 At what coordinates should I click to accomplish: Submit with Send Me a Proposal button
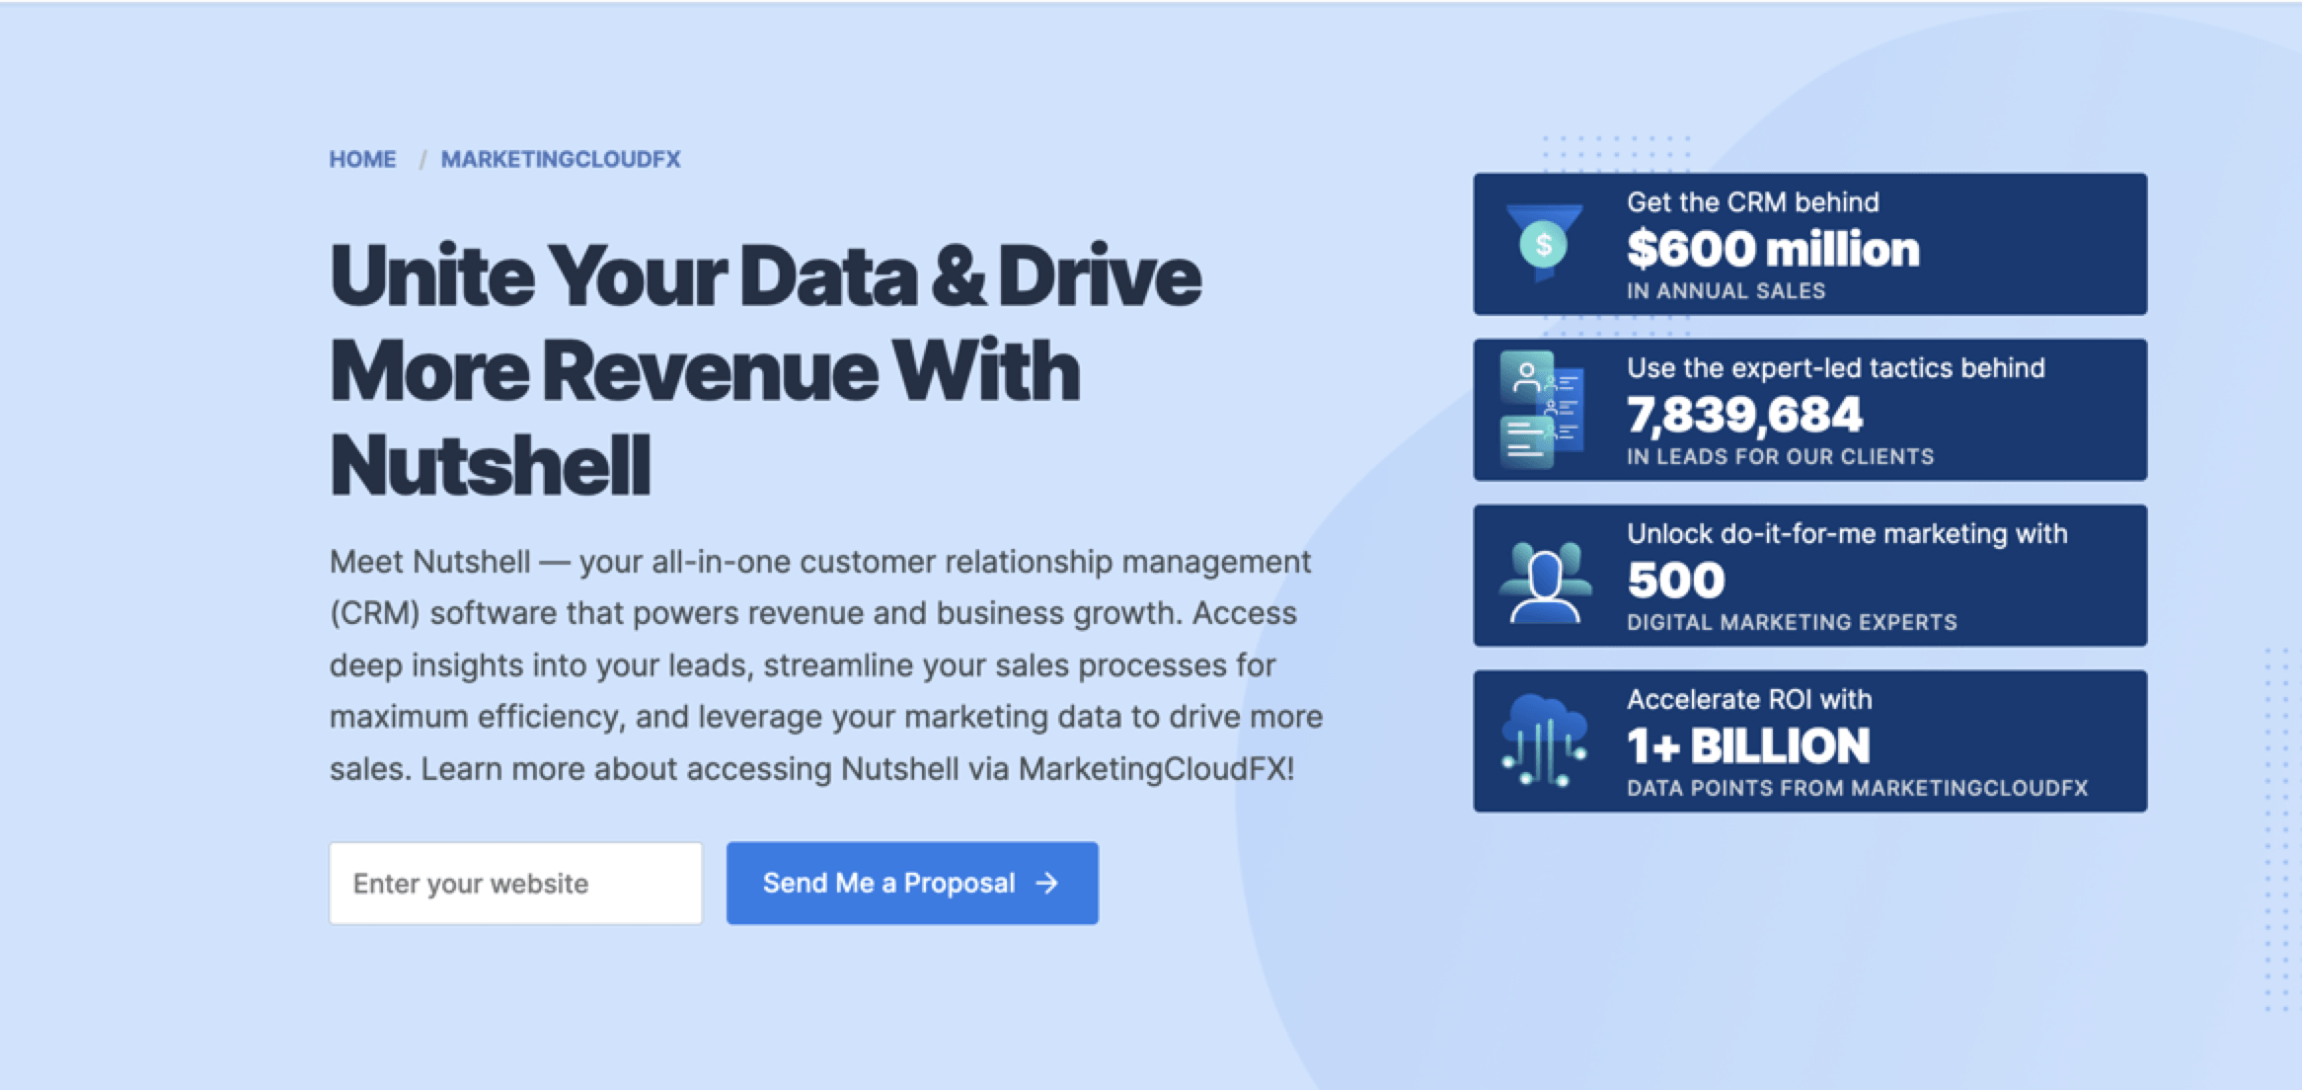click(912, 883)
